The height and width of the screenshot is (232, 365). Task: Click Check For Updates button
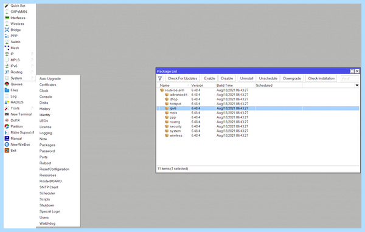coord(182,78)
